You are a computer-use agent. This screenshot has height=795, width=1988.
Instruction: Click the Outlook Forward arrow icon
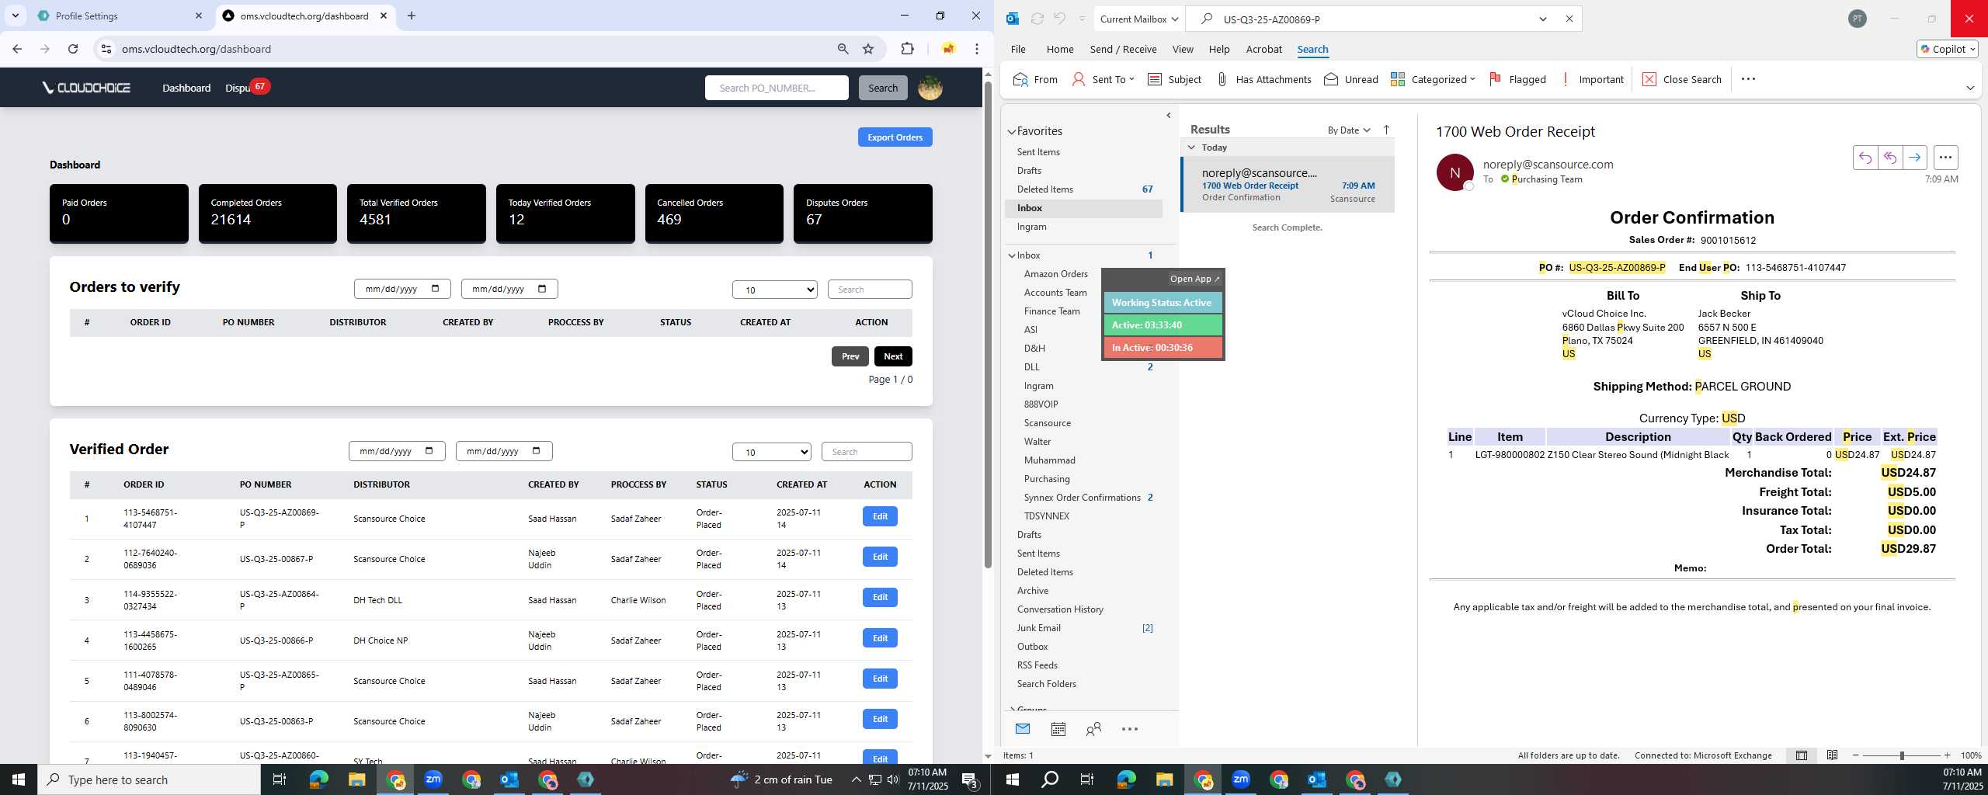1915,158
